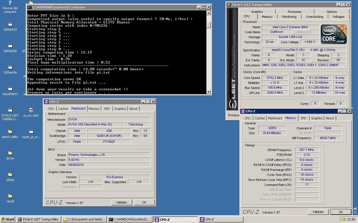358x223 pixels.
Task: Select CPU tab in E-LEET
Action: 246,16
